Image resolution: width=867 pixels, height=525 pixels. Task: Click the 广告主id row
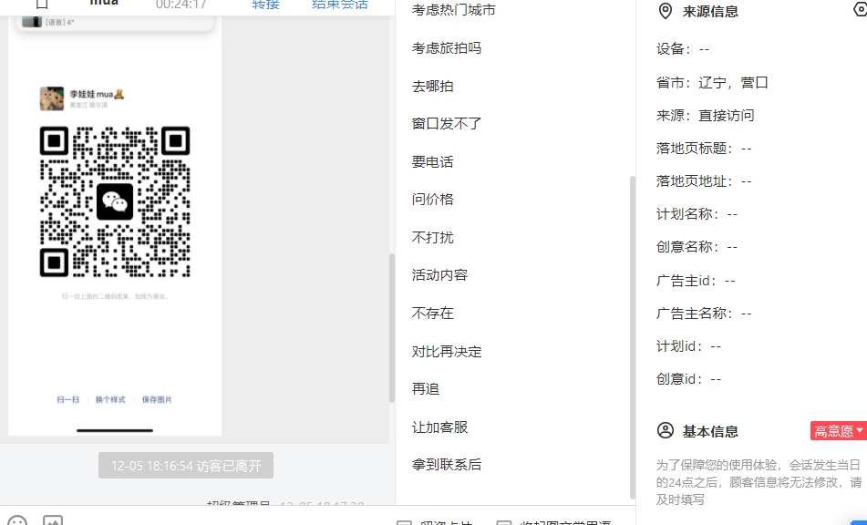[x=696, y=281]
